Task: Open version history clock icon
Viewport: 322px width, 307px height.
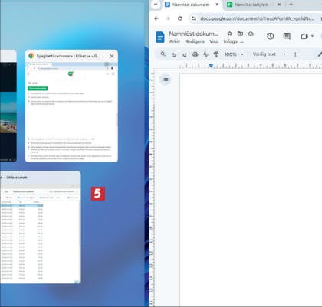Action: tap(270, 36)
